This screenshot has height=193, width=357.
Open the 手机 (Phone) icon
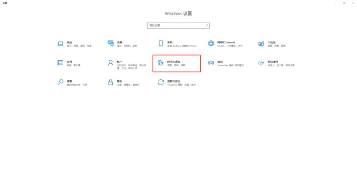click(161, 43)
